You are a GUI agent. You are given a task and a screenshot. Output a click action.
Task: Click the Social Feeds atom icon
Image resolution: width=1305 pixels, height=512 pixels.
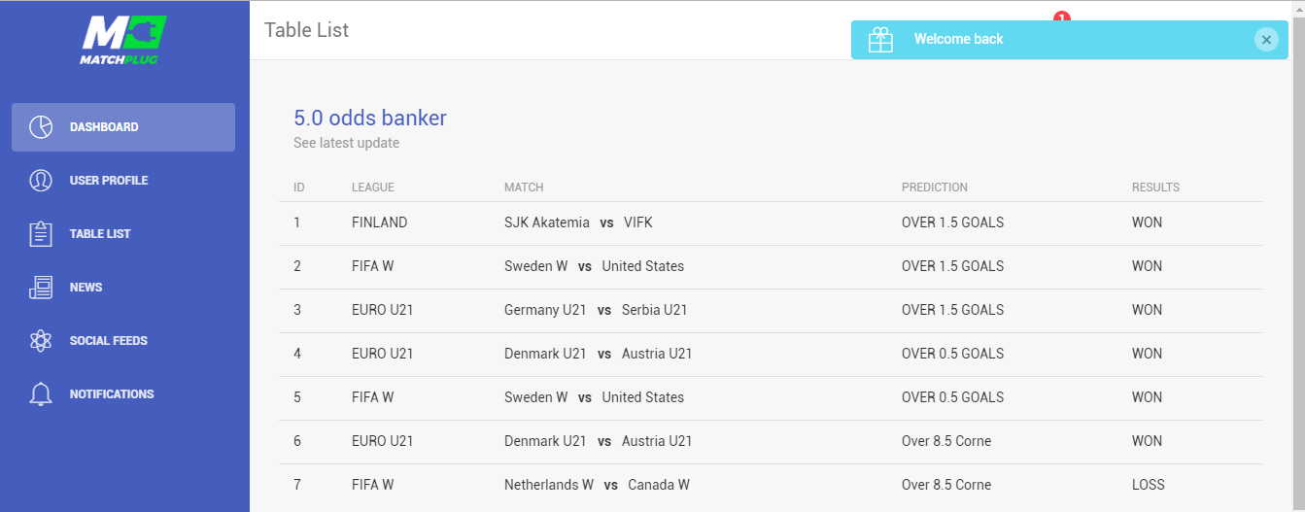[41, 341]
